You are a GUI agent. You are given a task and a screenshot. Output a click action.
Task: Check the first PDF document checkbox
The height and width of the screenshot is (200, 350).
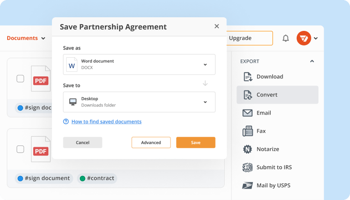point(21,79)
